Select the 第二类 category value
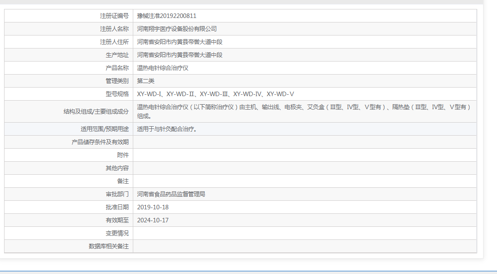Image resolution: width=497 pixels, height=274 pixels. [x=145, y=81]
